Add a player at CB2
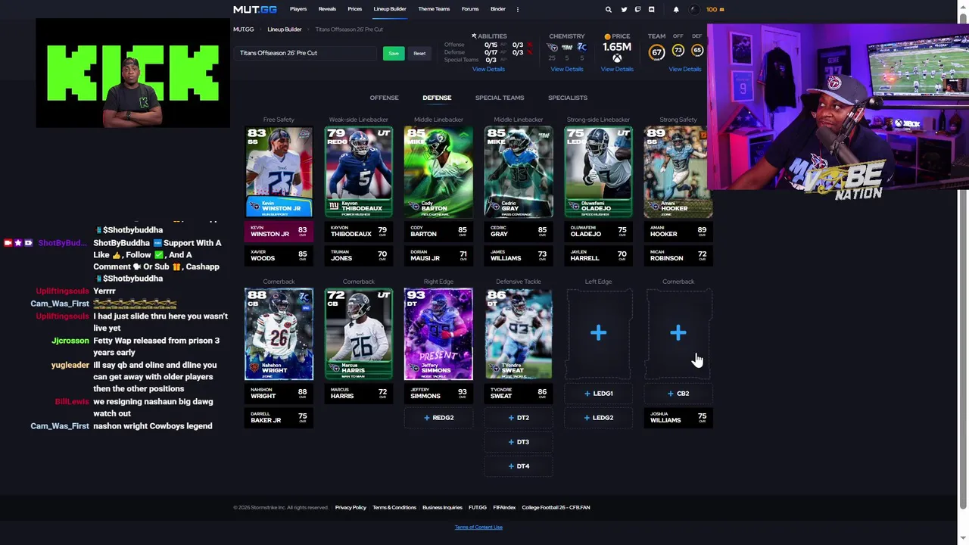 [x=678, y=394]
